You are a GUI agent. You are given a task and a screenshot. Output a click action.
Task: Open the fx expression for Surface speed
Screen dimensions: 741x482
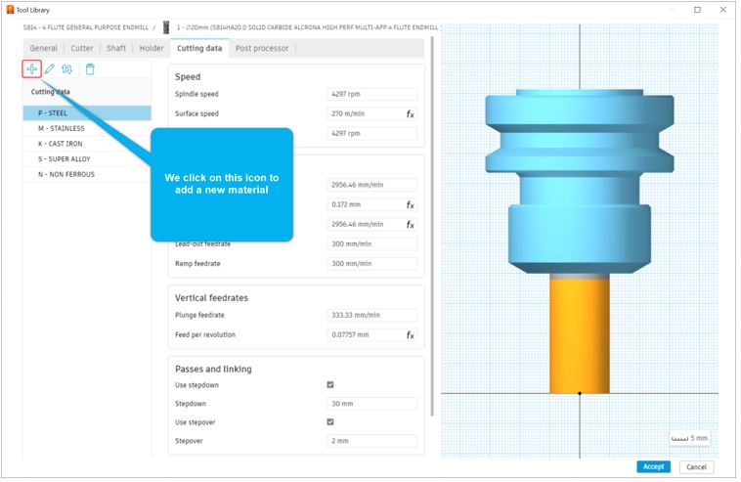(x=411, y=113)
